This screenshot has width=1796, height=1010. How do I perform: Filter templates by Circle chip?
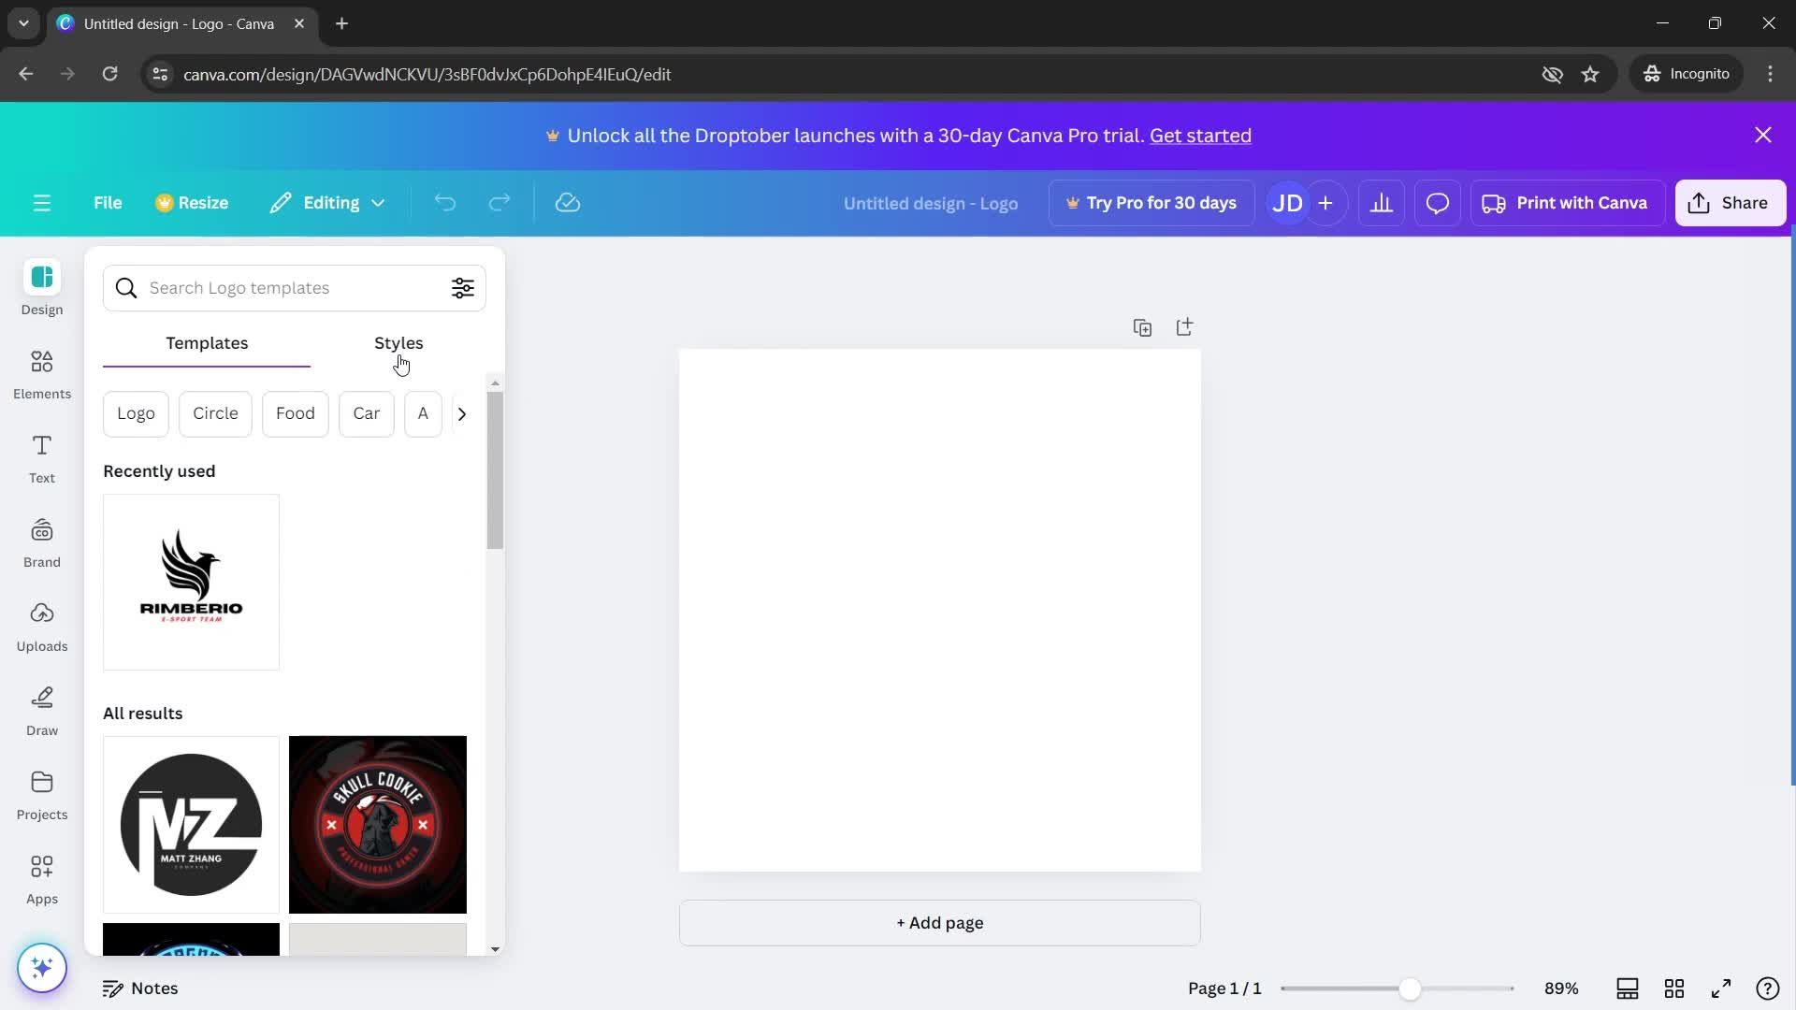click(x=215, y=413)
